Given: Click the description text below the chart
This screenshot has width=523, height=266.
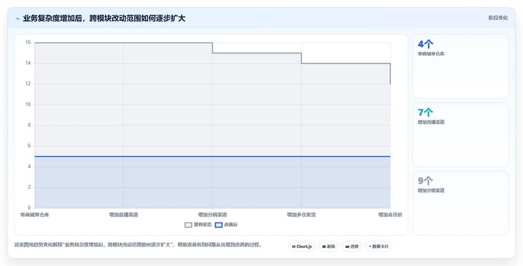Looking at the screenshot, I should [x=138, y=245].
